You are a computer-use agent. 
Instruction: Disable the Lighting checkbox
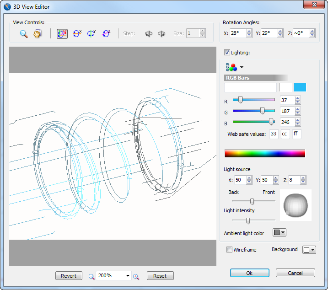pos(227,53)
